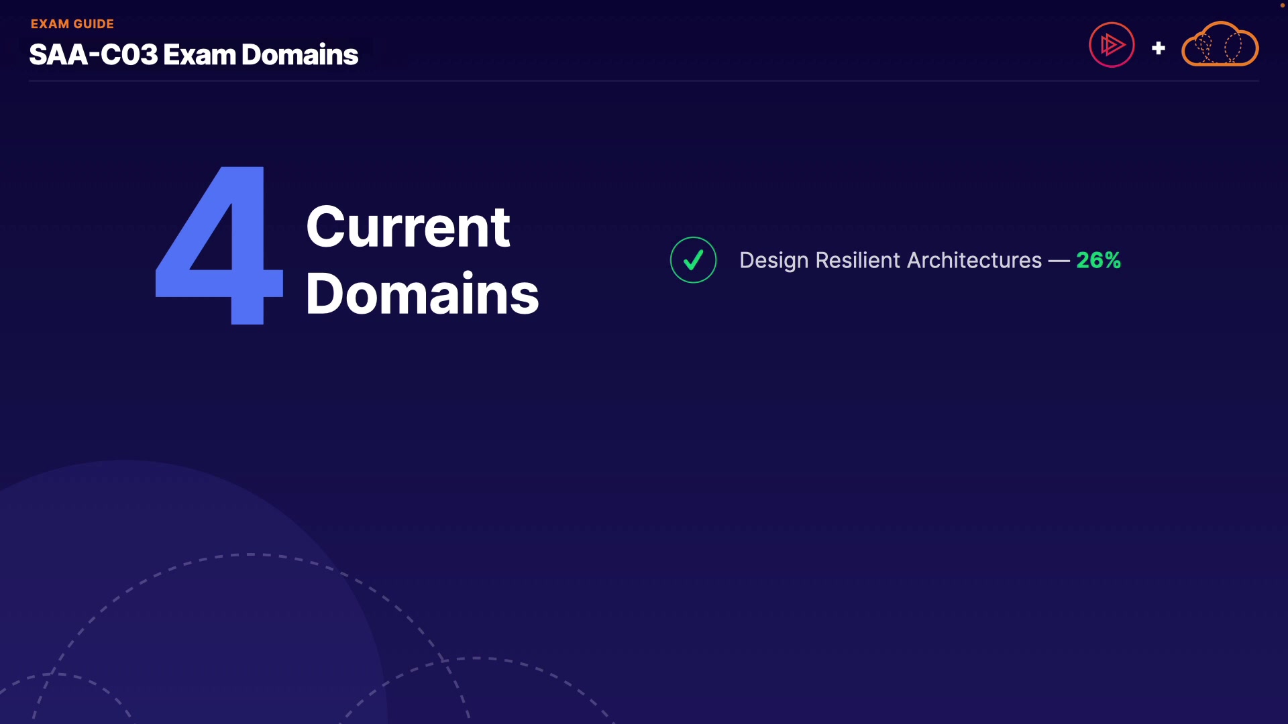Click the orange EXAM GUIDE label
The height and width of the screenshot is (724, 1288).
(x=72, y=24)
